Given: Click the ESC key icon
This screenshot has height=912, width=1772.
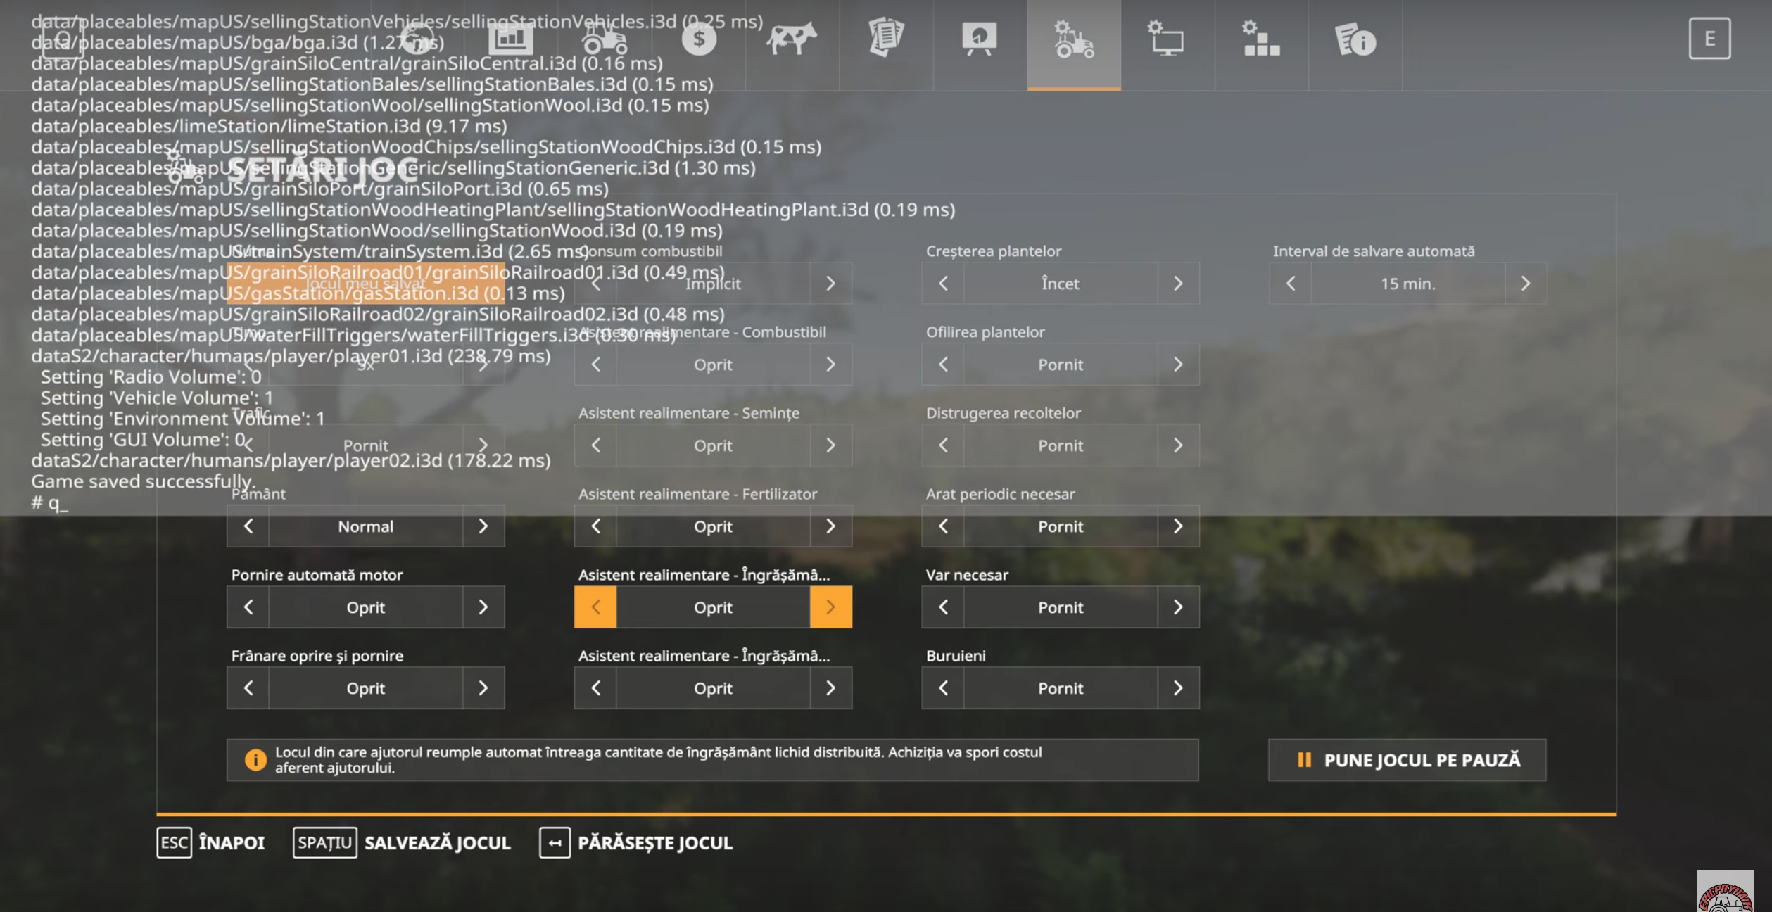Looking at the screenshot, I should coord(174,842).
